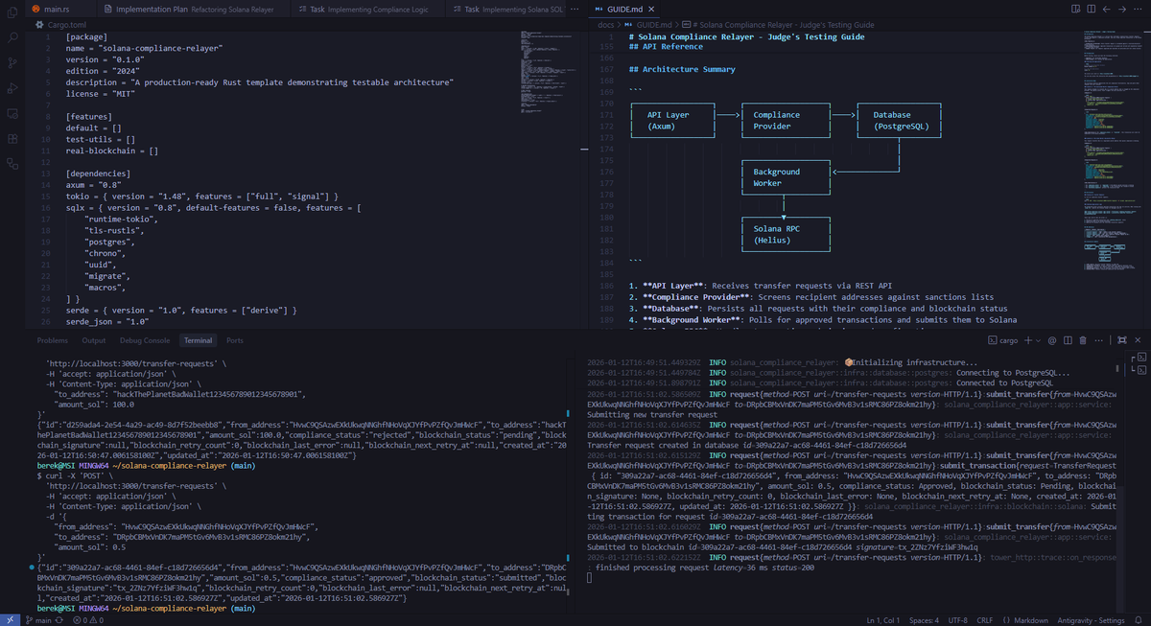The width and height of the screenshot is (1151, 626).
Task: Open the Extensions view
Action: (12, 139)
